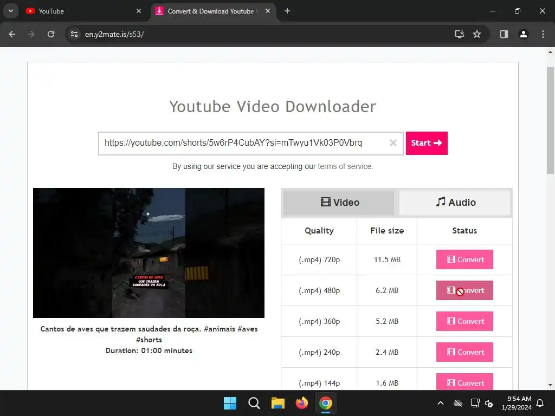
Task: Click the '(.mp4) 720p' quality cell
Action: (319, 259)
